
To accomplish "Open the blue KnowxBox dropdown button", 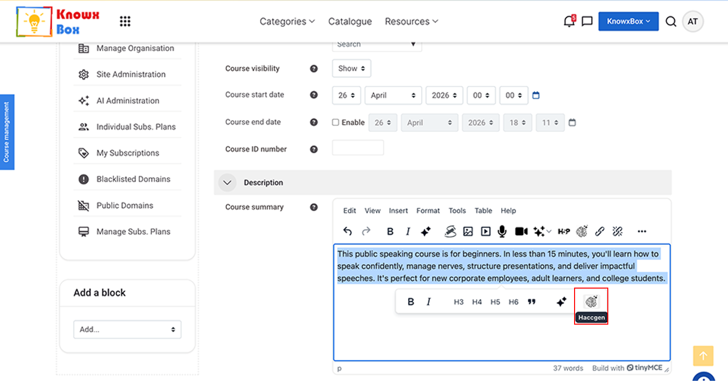I will [628, 21].
